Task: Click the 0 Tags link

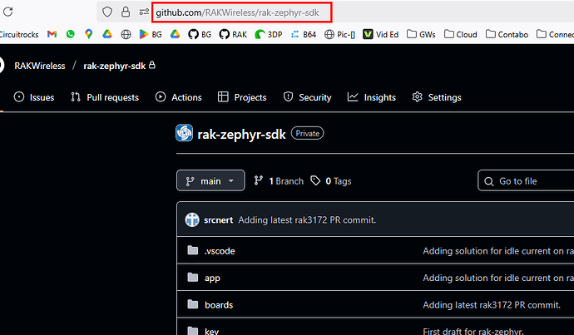Action: coord(331,180)
